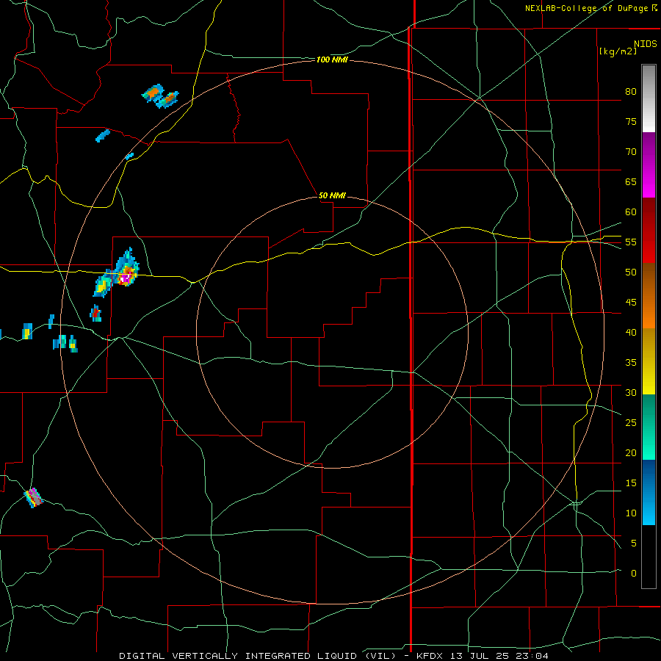661x661 pixels.
Task: Click the 35 value on the VIL scale
Action: 631,363
